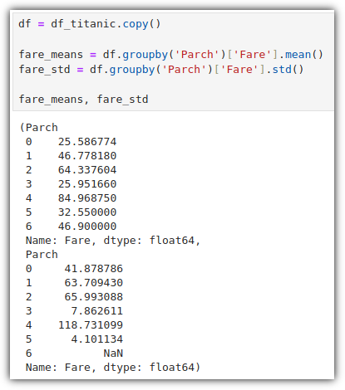Select mean value 46.900000
This screenshot has width=345, height=390.
pyautogui.click(x=87, y=227)
